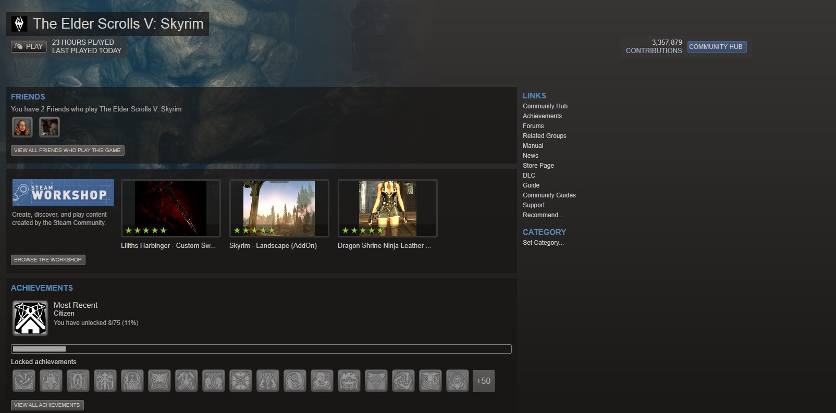
Task: Click the Skyrim dragon logo icon
Action: coord(19,24)
